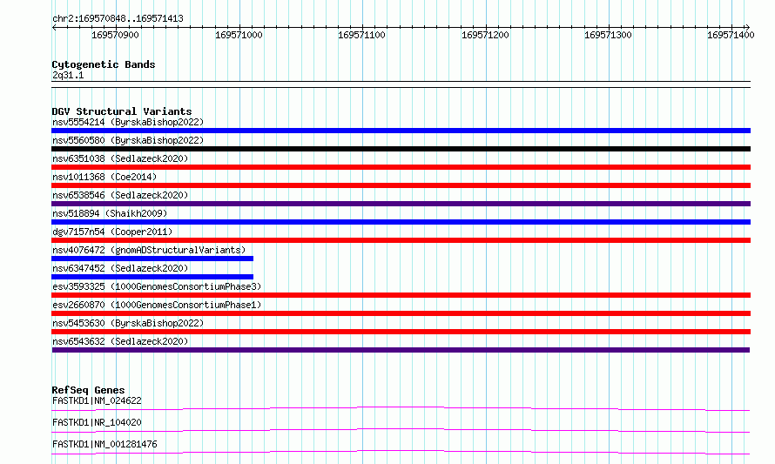Select the 2q31.1 band label
Viewport: 775px width, 464px height.
pyautogui.click(x=68, y=75)
